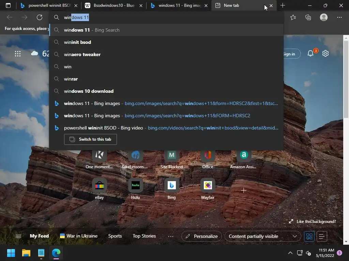Open the Wayfair quick link tile

(208, 189)
